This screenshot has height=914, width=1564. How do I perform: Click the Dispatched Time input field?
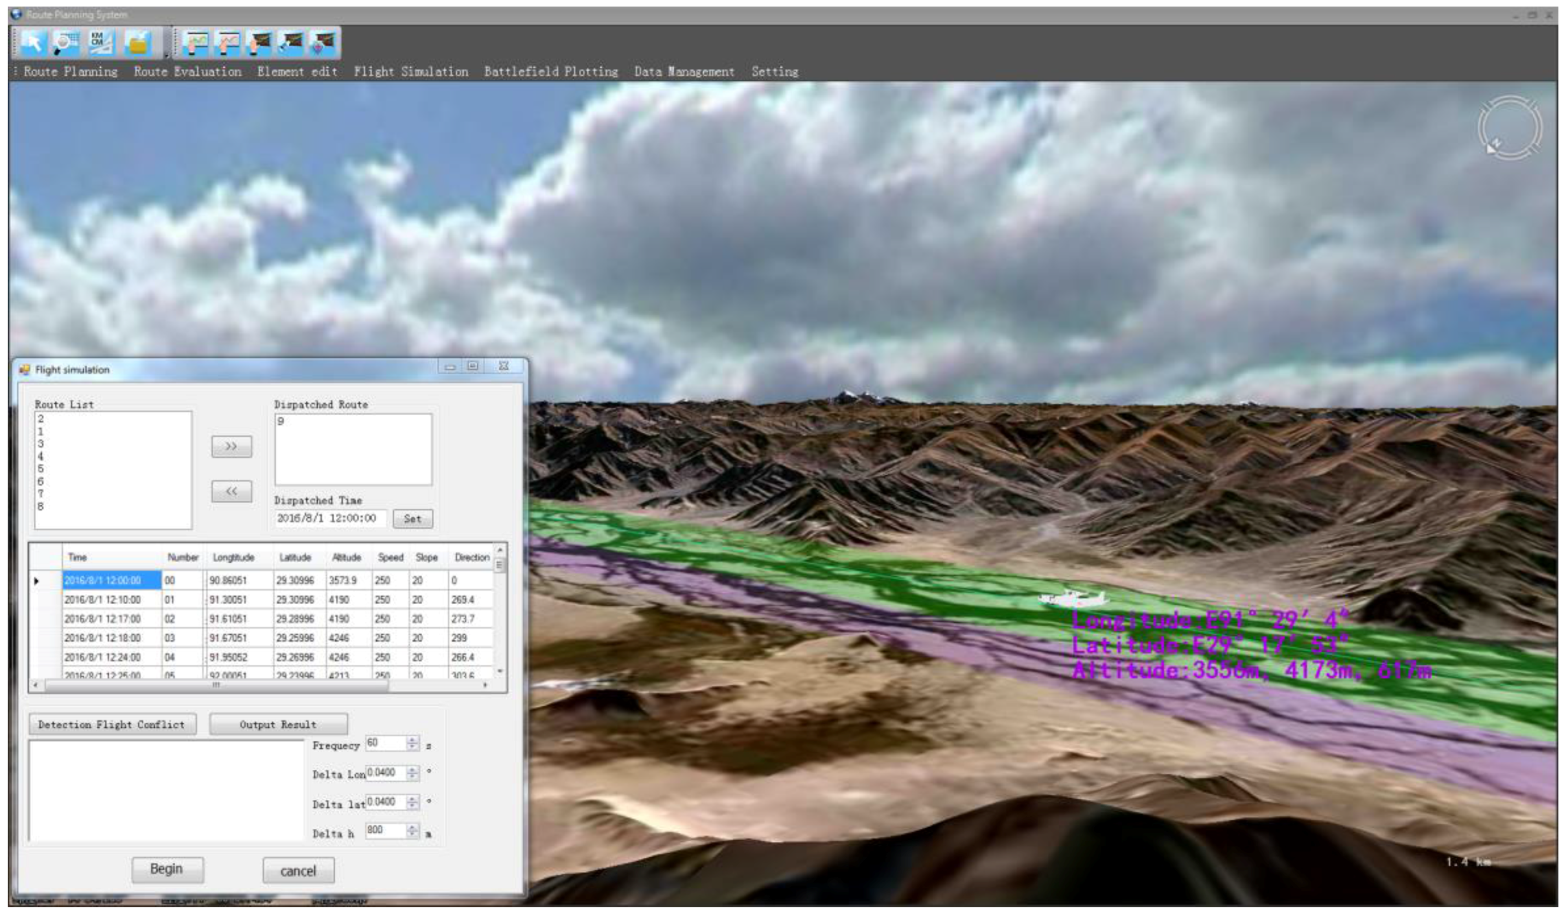pos(330,518)
